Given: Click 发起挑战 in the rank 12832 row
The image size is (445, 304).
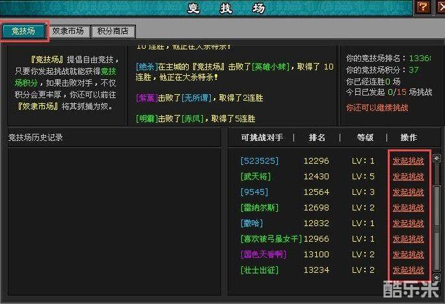Looking at the screenshot, I should click(408, 223).
